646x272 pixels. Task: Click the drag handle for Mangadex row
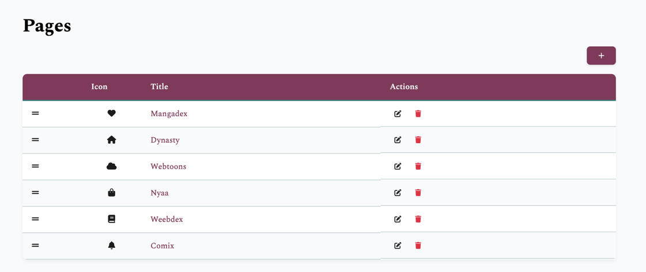pyautogui.click(x=35, y=113)
